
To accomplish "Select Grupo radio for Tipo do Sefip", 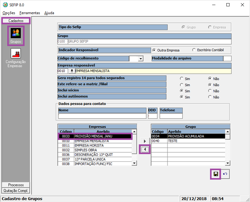I will coord(189,27).
